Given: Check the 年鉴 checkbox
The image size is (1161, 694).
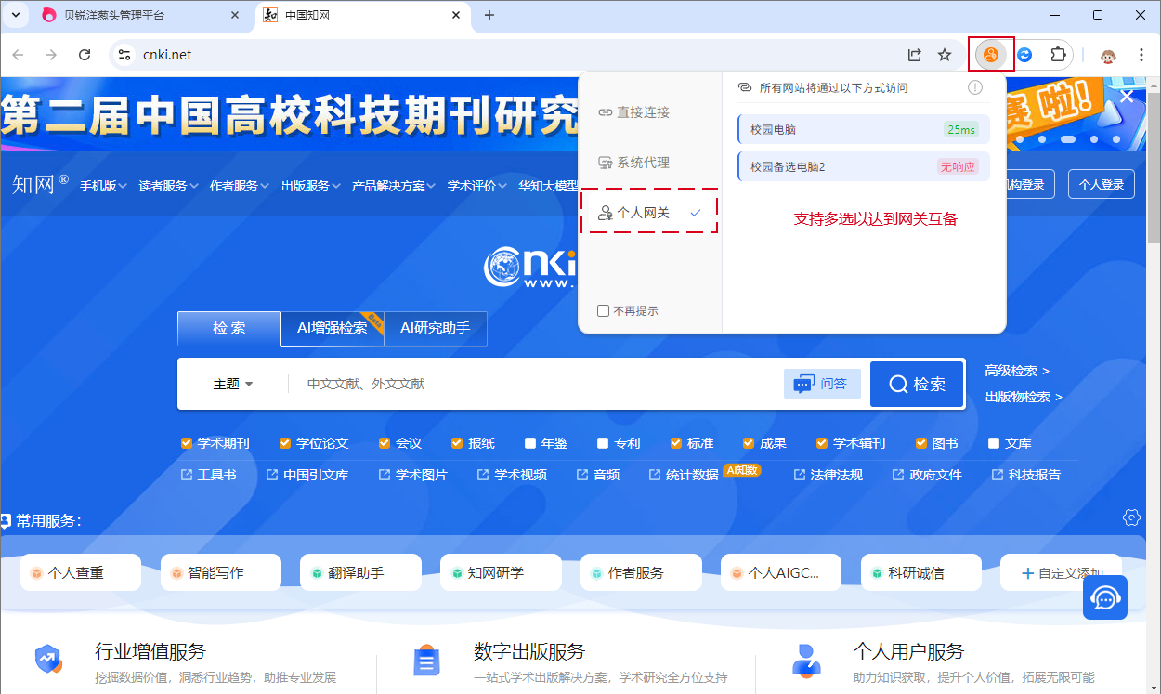Looking at the screenshot, I should 530,443.
